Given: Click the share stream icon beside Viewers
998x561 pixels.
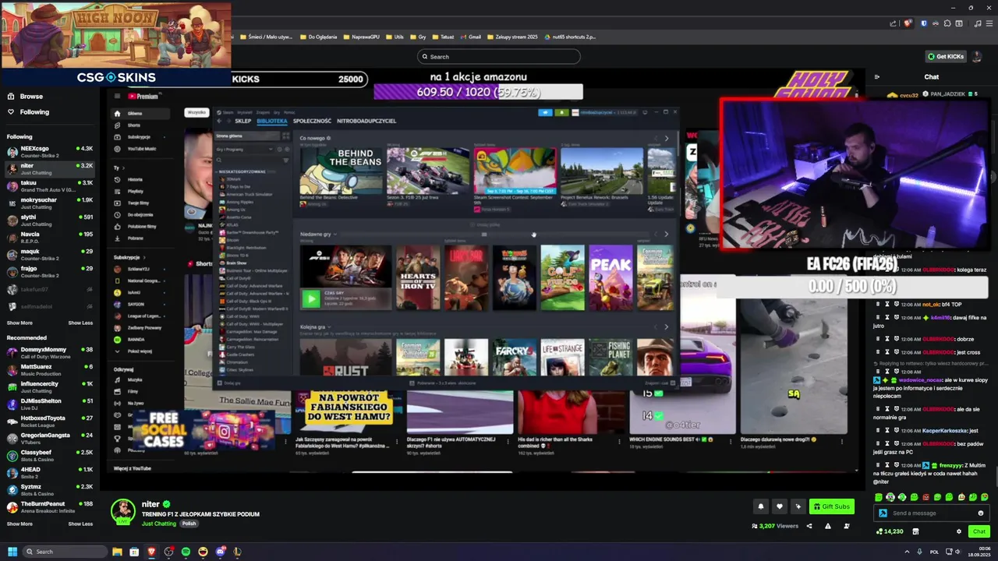Looking at the screenshot, I should tap(809, 526).
